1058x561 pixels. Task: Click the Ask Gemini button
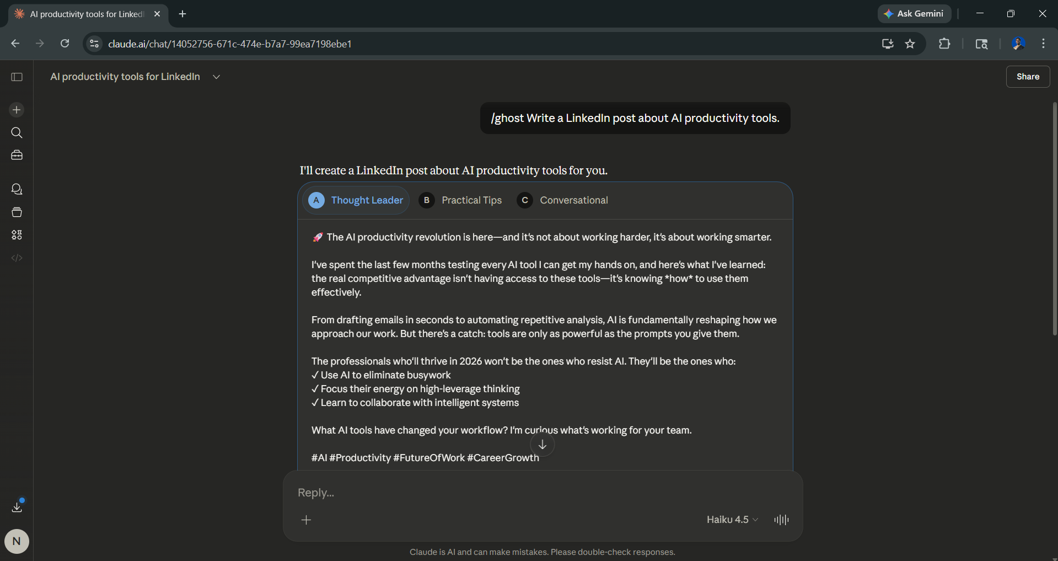(x=914, y=14)
